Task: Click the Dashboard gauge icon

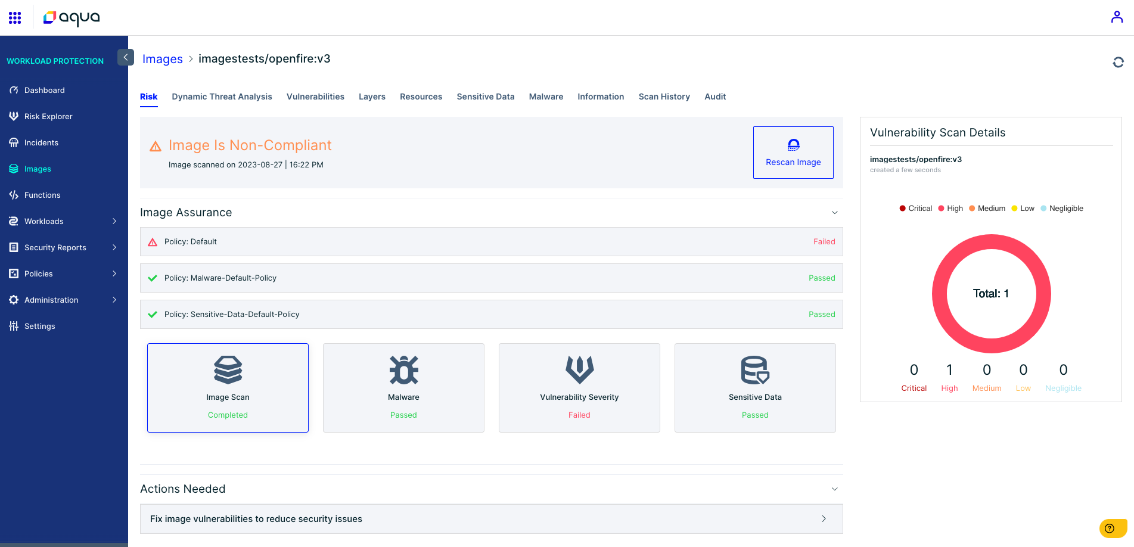Action: (14, 90)
